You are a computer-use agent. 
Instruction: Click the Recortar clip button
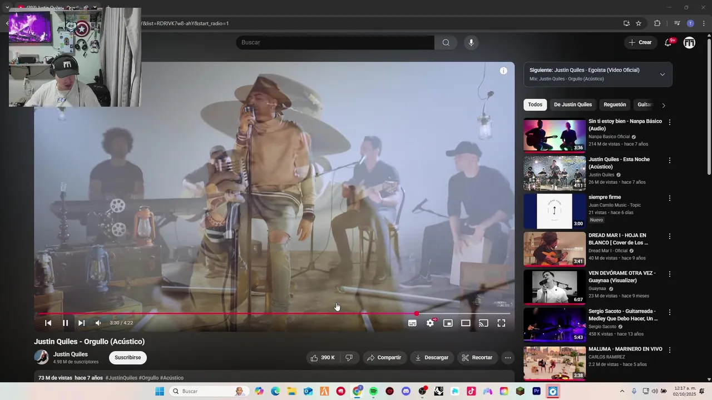pos(477,358)
